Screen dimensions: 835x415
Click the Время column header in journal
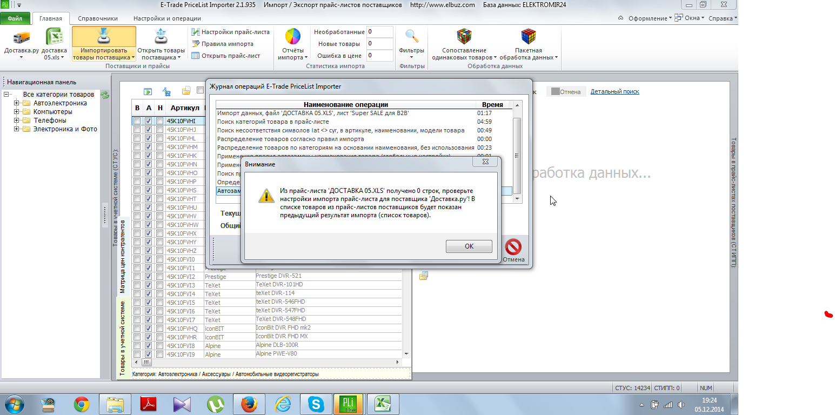click(x=492, y=104)
